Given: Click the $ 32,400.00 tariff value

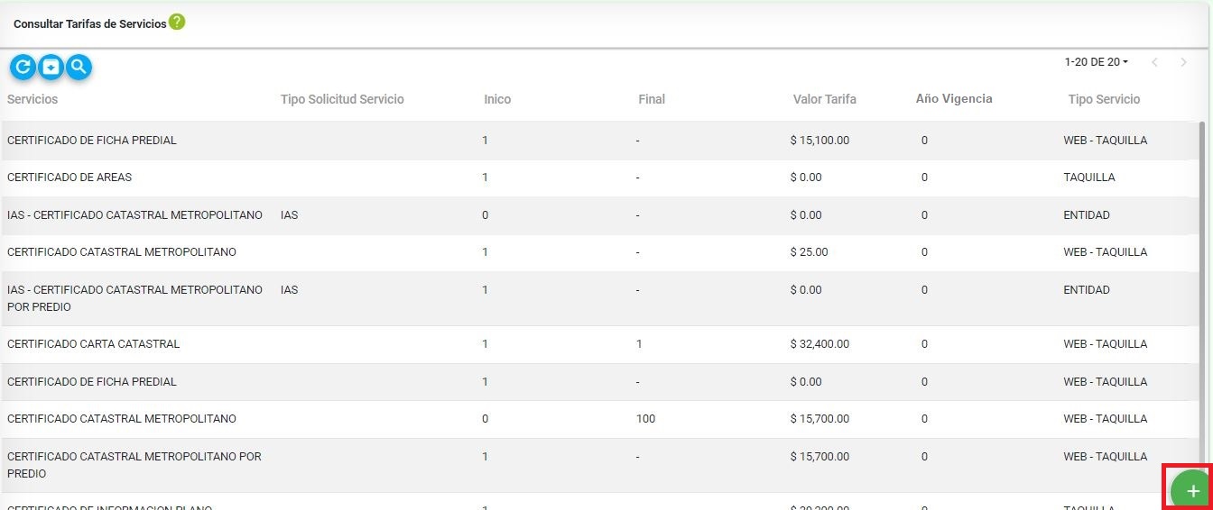Looking at the screenshot, I should coord(819,344).
